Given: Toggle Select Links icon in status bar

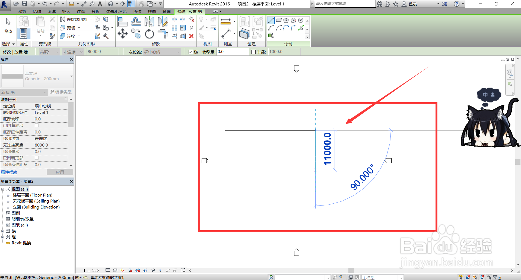Looking at the screenshot, I should coord(461,277).
